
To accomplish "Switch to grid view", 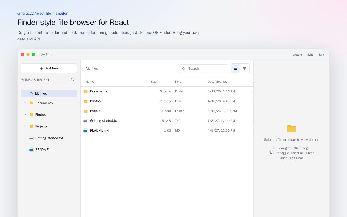I will (245, 69).
